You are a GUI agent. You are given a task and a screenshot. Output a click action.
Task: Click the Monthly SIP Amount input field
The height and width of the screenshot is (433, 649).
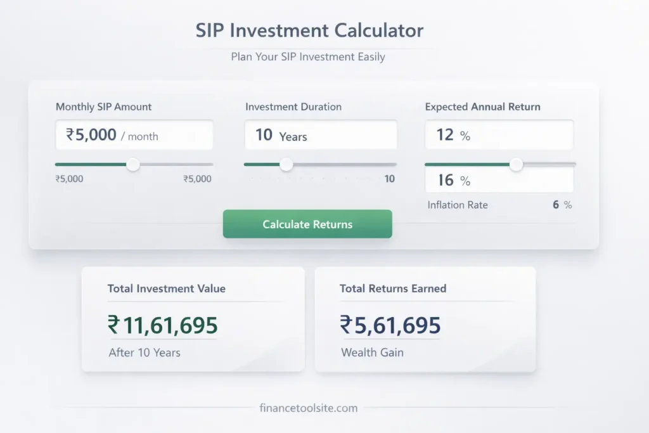tap(134, 134)
